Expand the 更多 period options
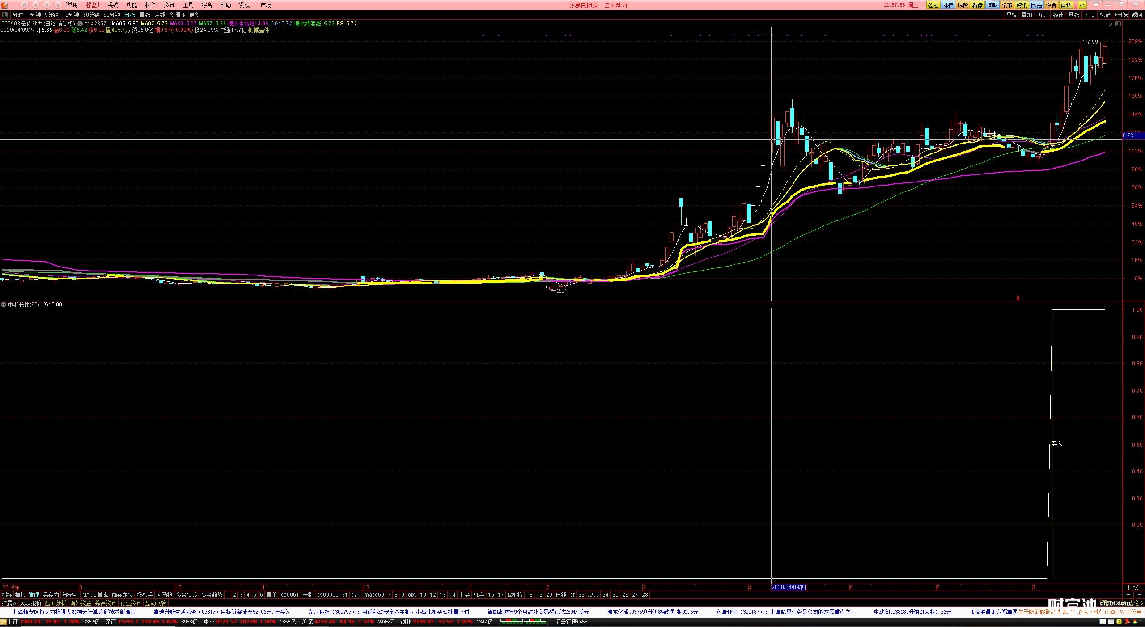Screen dimensions: 1145x627 (x=196, y=15)
